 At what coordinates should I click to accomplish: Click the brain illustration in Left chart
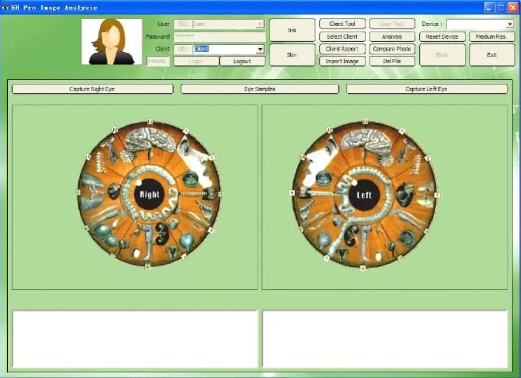367,140
